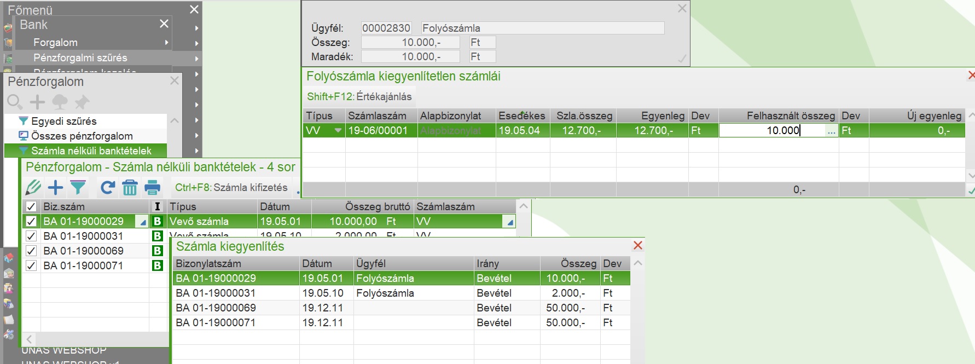975x364 pixels.
Task: Toggle the select-all checkbox in Biz.szám header
Action: (31, 206)
